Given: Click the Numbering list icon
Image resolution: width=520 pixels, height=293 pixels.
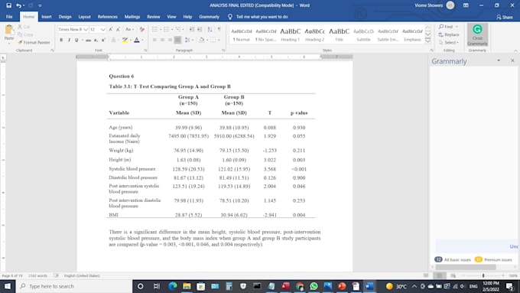Looking at the screenshot, I should (x=167, y=30).
